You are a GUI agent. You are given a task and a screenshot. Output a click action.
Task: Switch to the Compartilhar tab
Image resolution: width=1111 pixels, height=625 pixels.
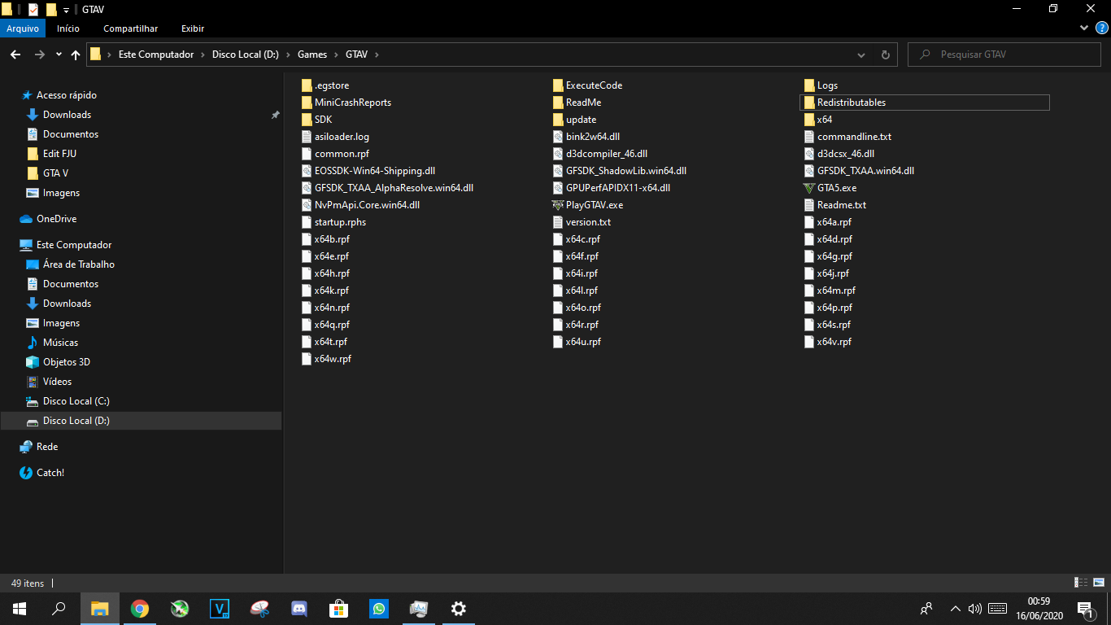pos(130,28)
